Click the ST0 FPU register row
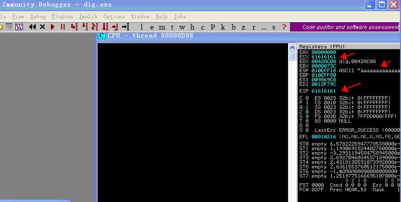The image size is (401, 202). click(x=350, y=144)
